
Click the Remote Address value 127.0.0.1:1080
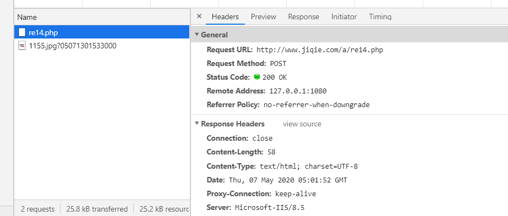[298, 91]
